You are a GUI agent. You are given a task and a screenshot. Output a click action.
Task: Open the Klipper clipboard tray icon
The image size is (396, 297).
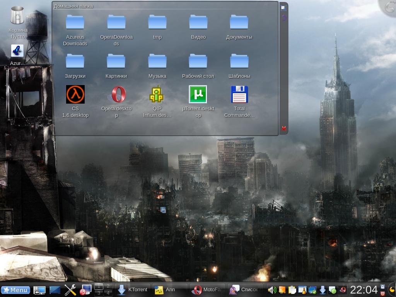pyautogui.click(x=292, y=290)
